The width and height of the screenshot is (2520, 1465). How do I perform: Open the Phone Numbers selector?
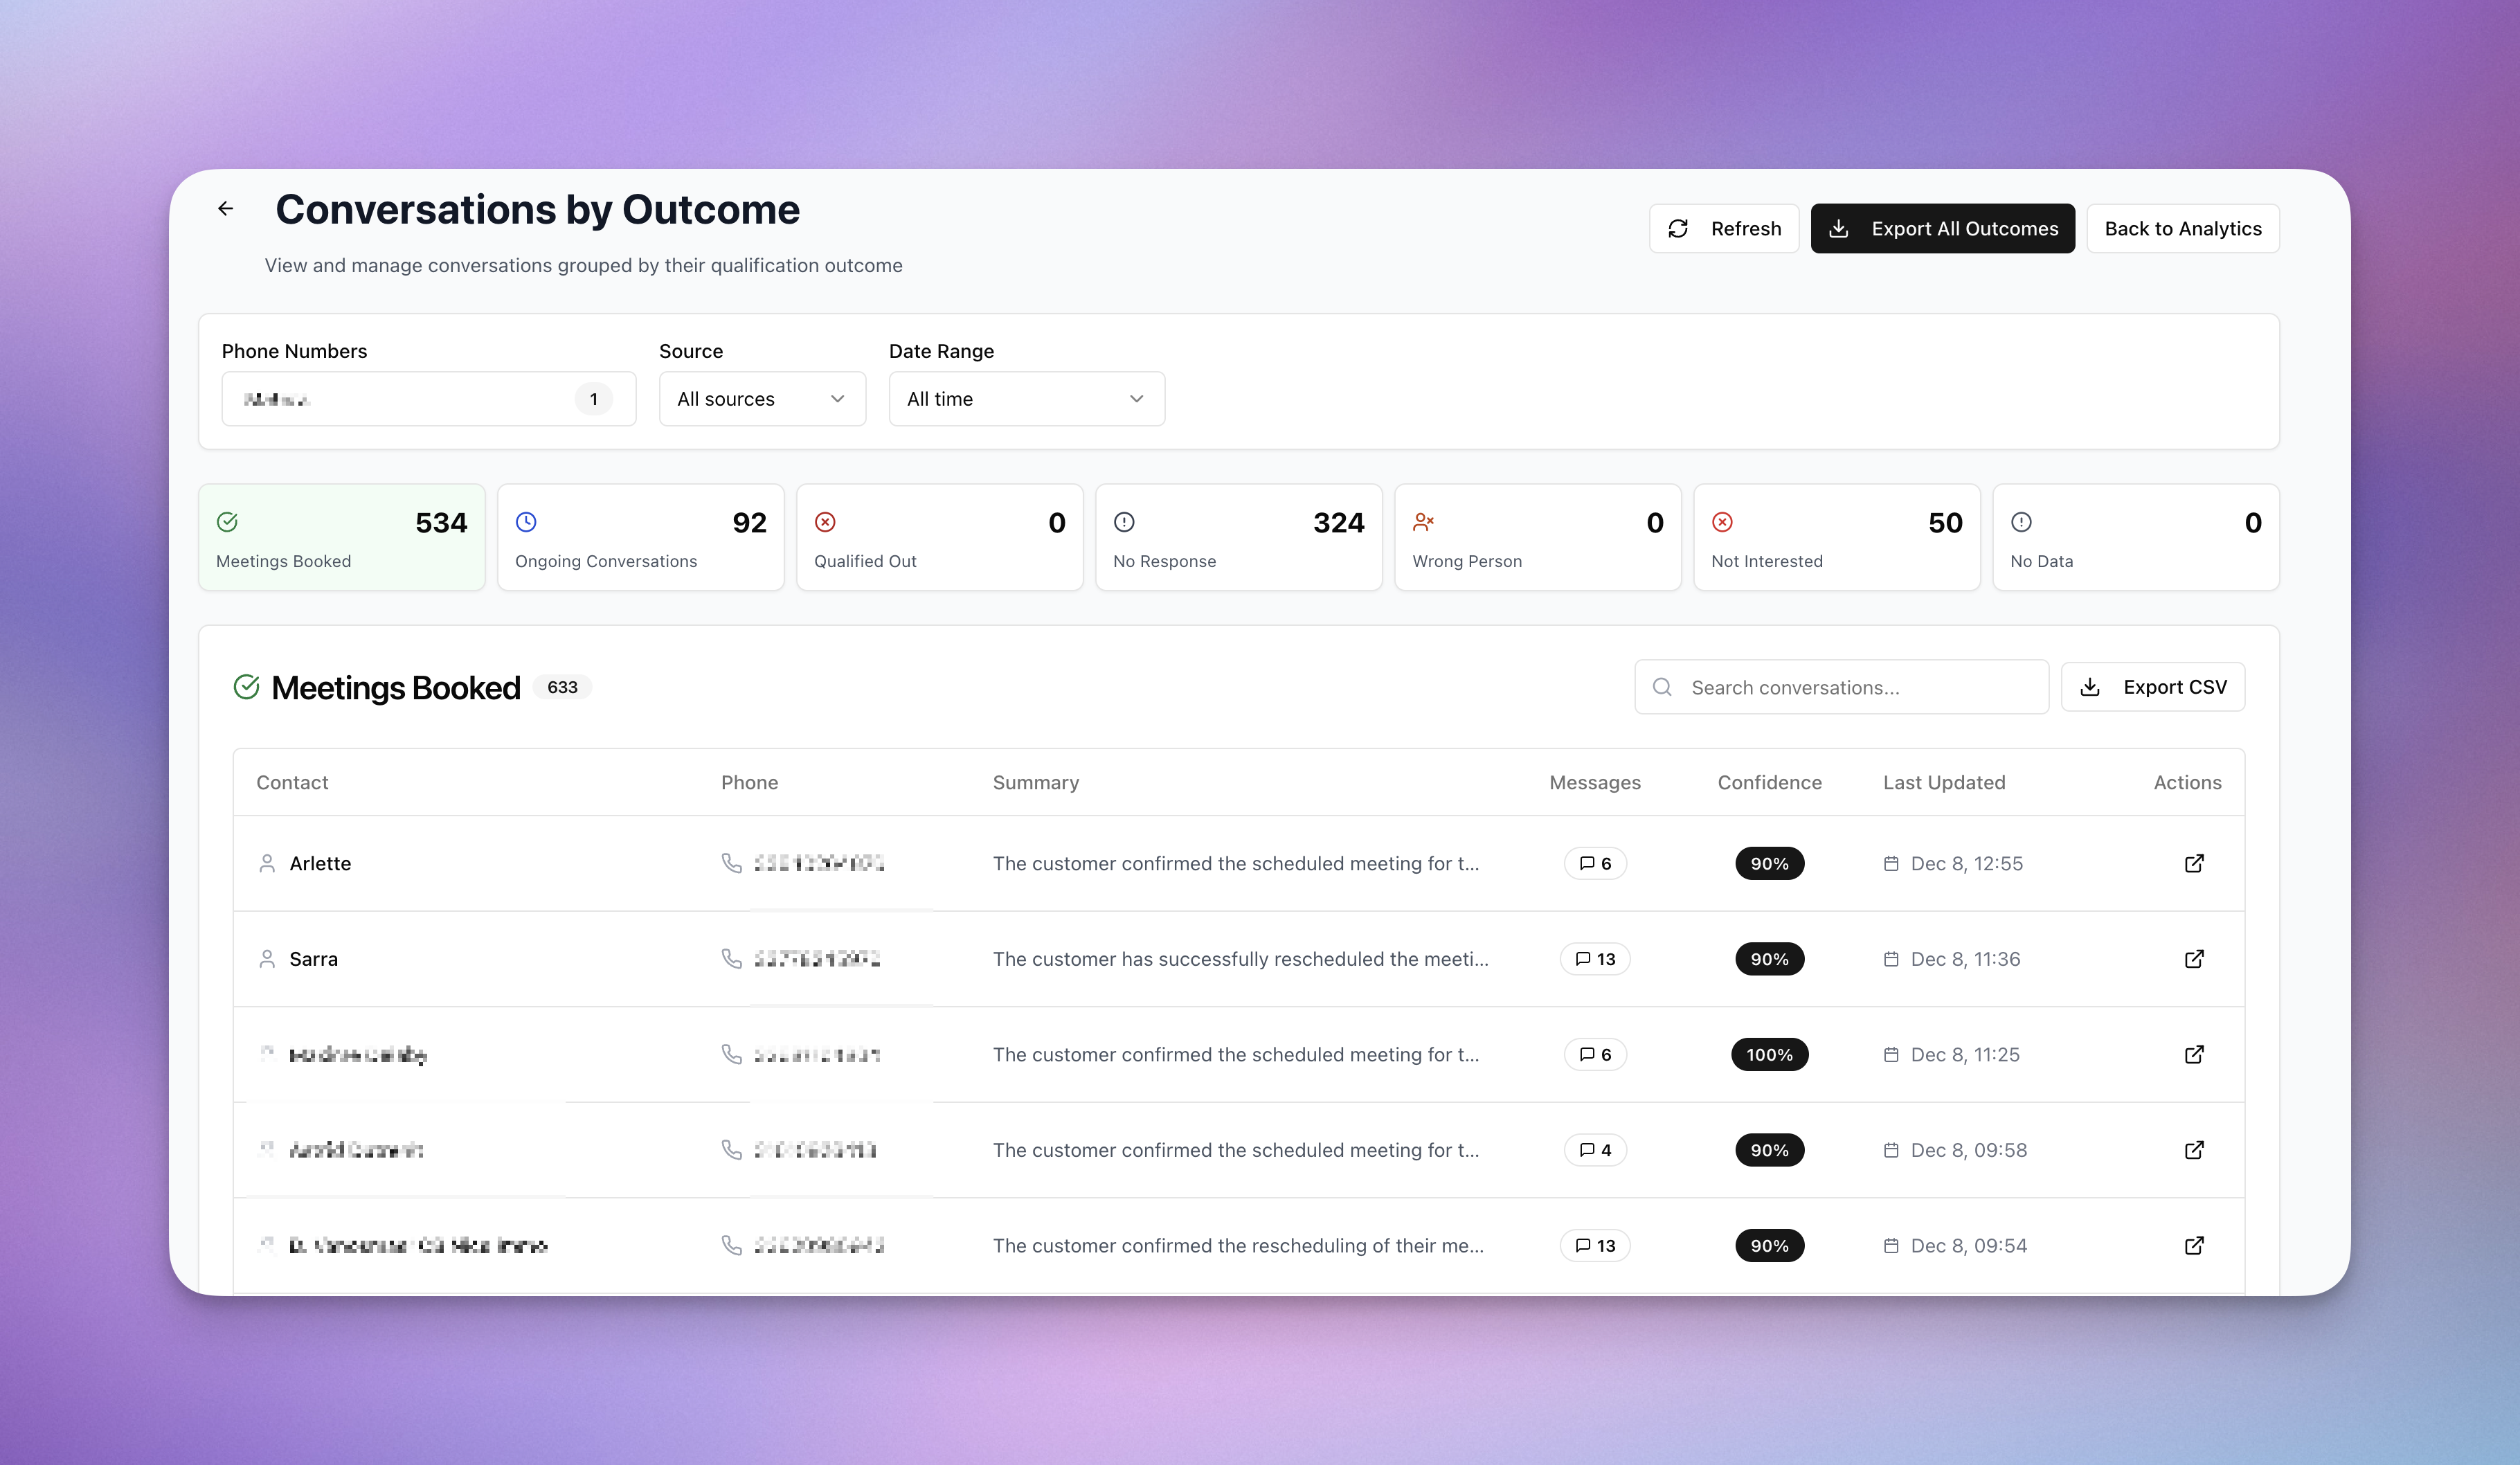[x=428, y=399]
